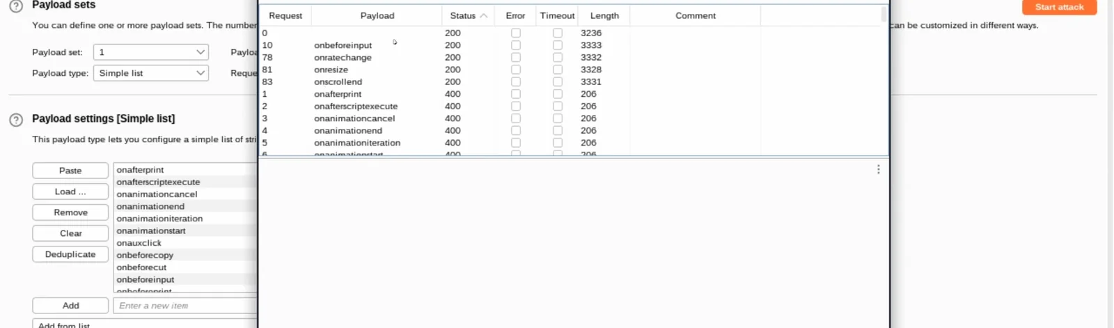This screenshot has width=1114, height=328.
Task: Select the onafterprint payload in results table
Action: pyautogui.click(x=338, y=94)
